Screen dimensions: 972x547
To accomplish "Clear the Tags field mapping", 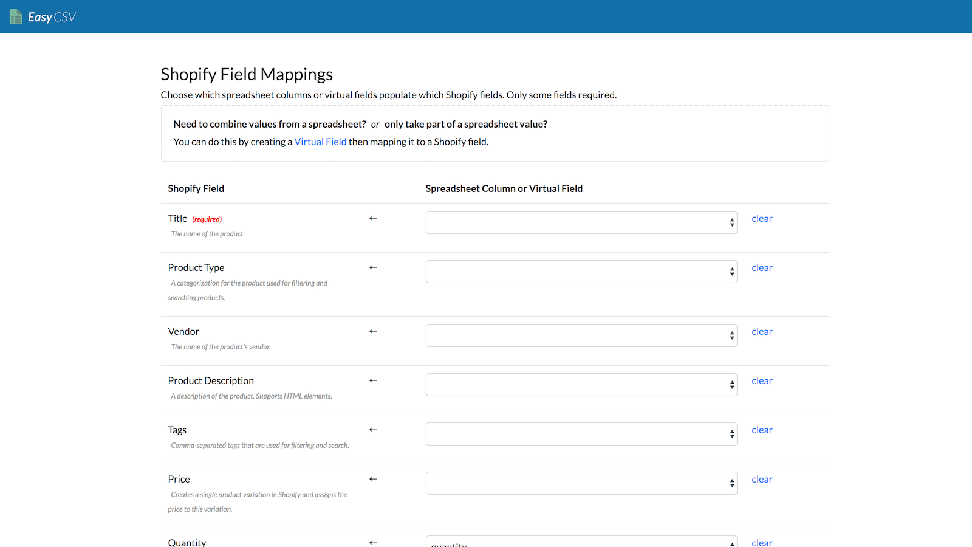I will pos(762,430).
